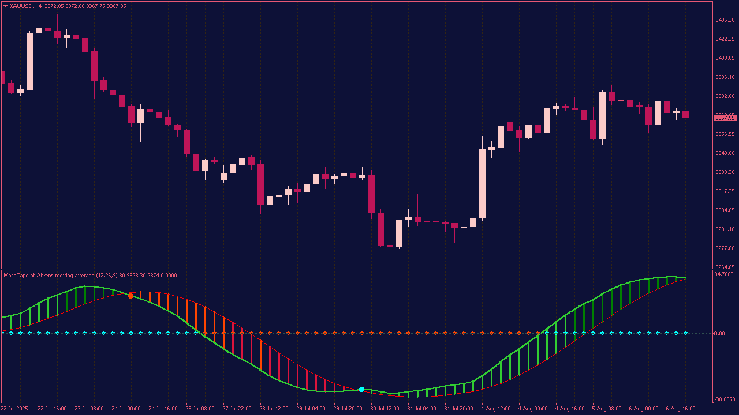Select the tall bullish candle before 22 Jul 16:00
739x415 pixels.
coord(29,62)
